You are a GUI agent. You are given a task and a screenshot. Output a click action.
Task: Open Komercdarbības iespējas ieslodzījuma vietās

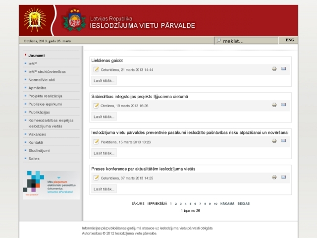coord(51,123)
